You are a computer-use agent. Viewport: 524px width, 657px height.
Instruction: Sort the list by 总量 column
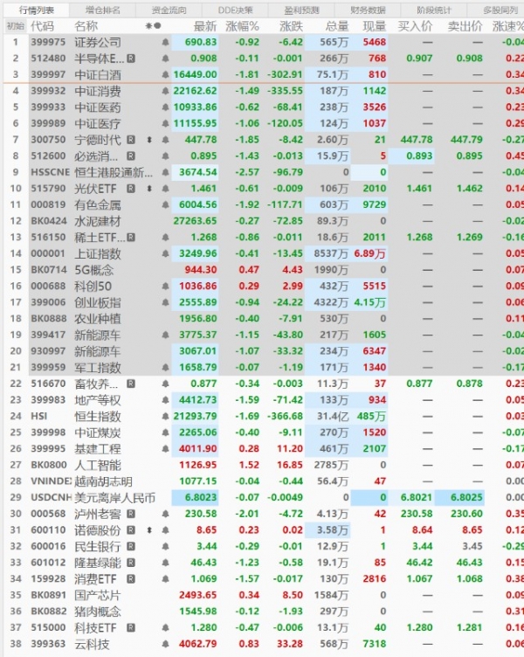pos(336,26)
